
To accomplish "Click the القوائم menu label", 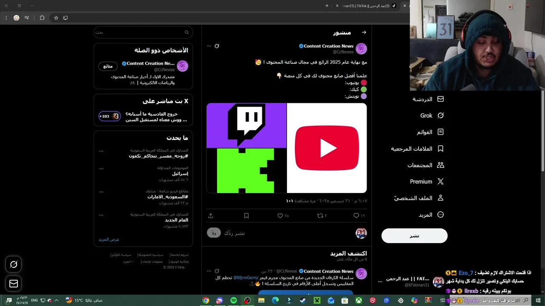I will (x=425, y=132).
